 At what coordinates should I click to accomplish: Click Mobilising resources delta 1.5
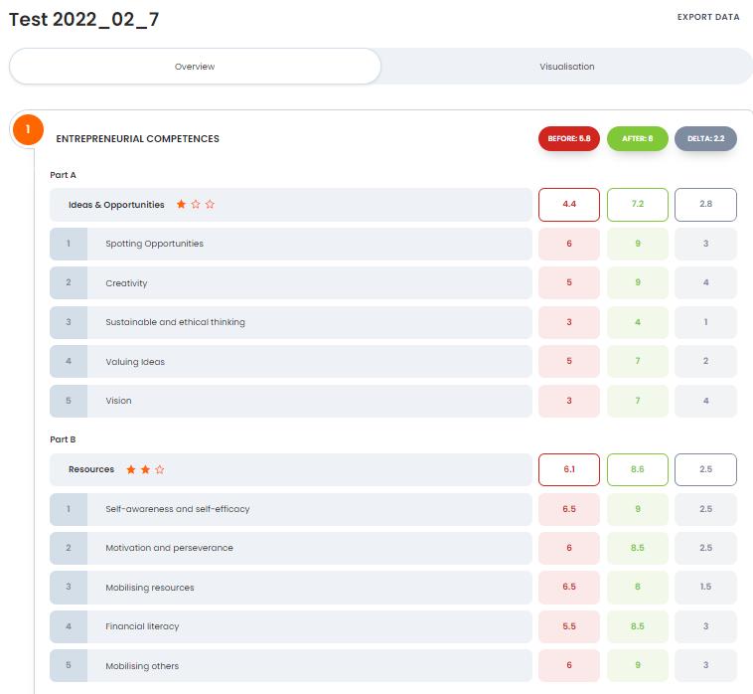(705, 588)
